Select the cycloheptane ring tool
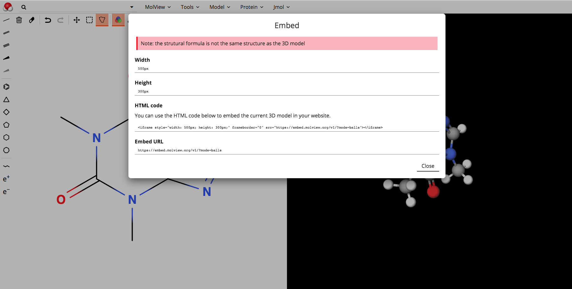This screenshot has width=572, height=289. [6, 150]
